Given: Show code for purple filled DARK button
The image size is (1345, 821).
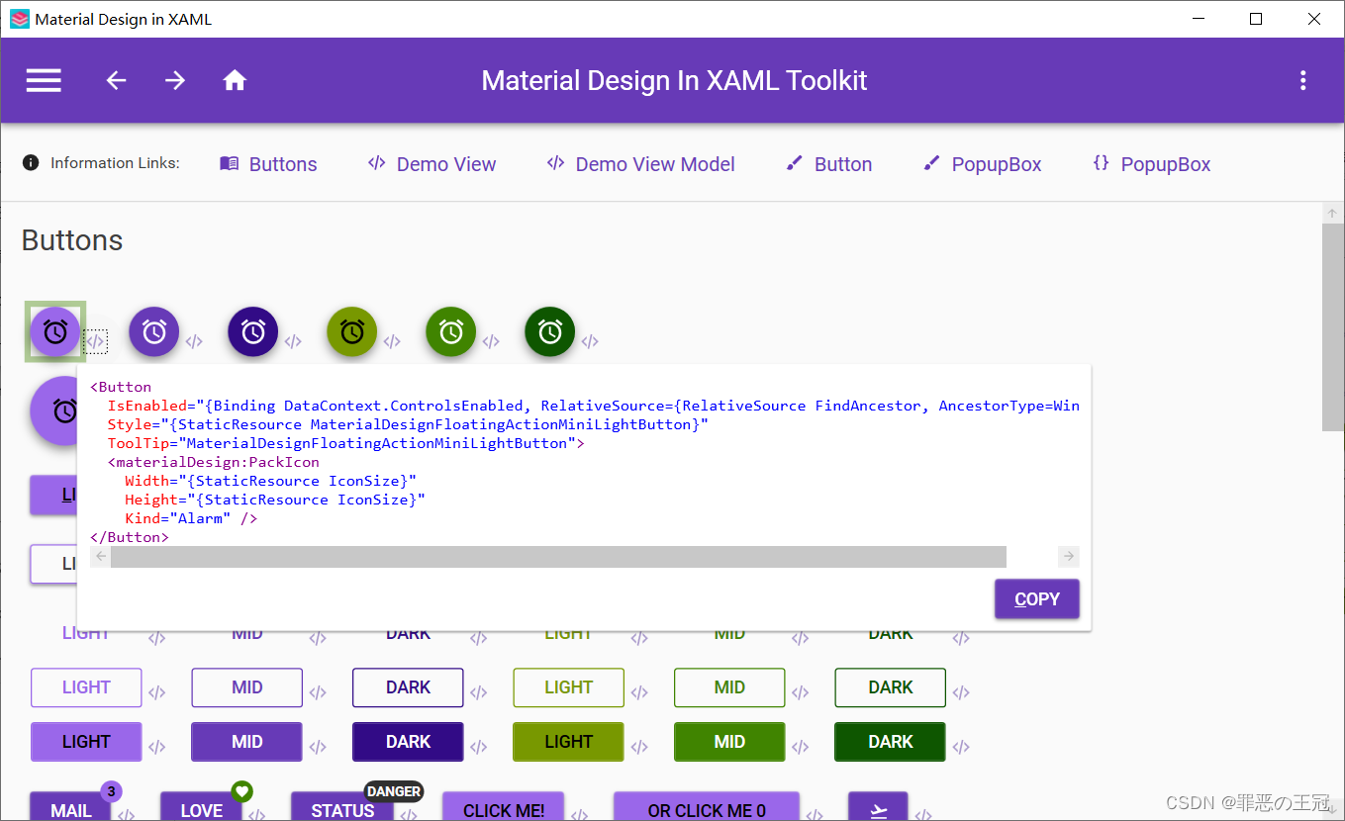Looking at the screenshot, I should pyautogui.click(x=478, y=748).
